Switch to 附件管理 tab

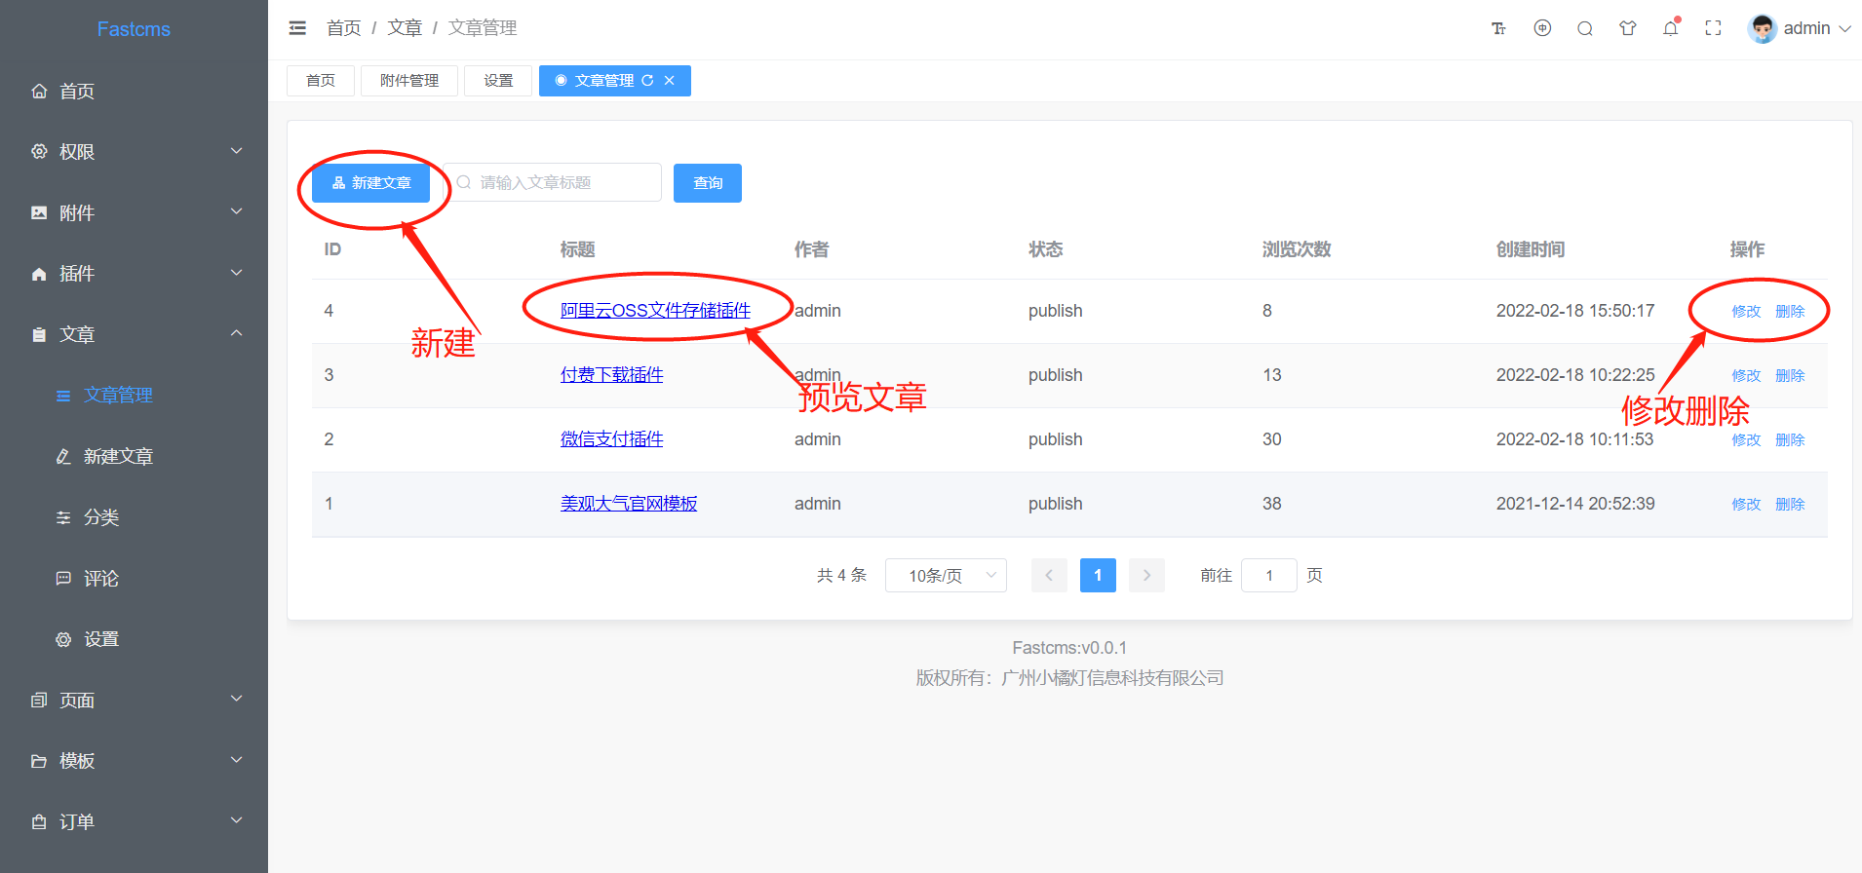(409, 81)
